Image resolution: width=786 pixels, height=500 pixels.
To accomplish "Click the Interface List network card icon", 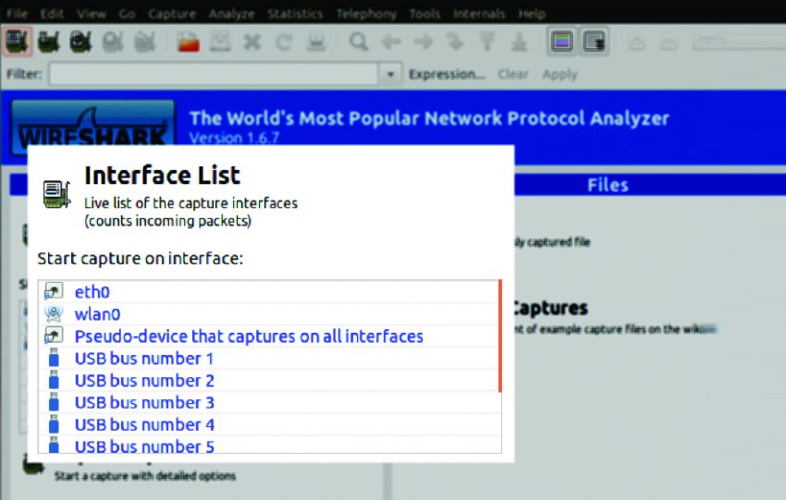I will (56, 194).
